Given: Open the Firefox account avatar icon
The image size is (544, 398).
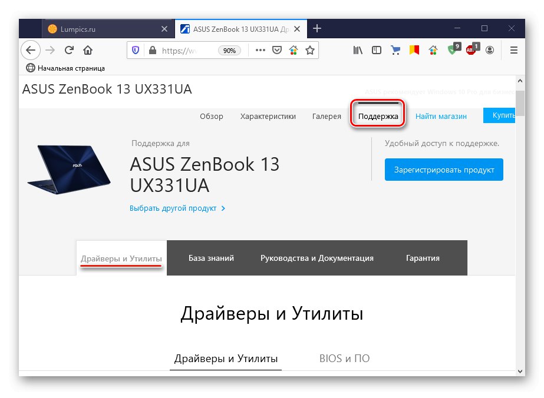Looking at the screenshot, I should click(x=490, y=50).
